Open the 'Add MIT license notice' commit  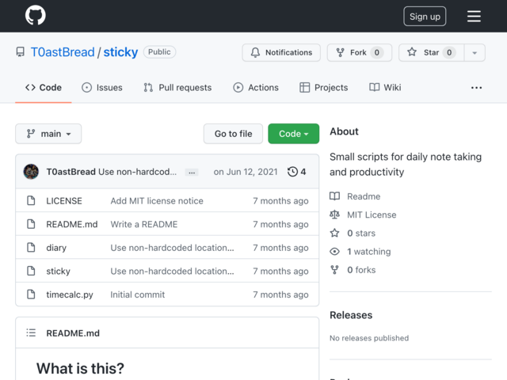(157, 201)
